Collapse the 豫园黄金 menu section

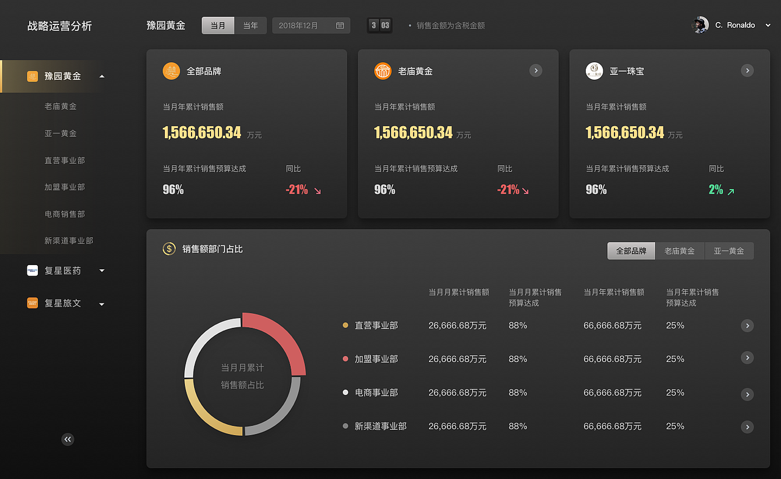(x=102, y=76)
